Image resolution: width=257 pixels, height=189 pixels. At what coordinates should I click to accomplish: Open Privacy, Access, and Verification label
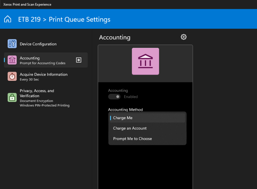click(x=37, y=93)
